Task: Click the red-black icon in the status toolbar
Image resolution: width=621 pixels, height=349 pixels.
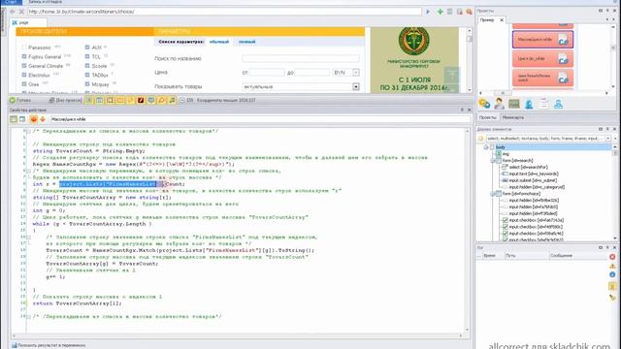Action: click(x=141, y=101)
